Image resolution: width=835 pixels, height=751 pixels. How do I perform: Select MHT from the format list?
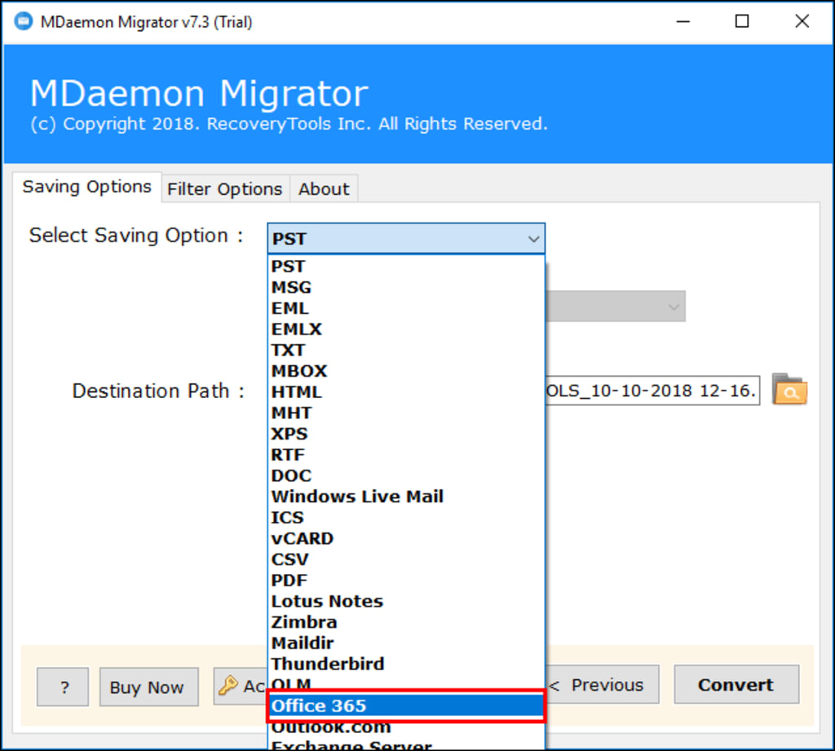[406, 413]
